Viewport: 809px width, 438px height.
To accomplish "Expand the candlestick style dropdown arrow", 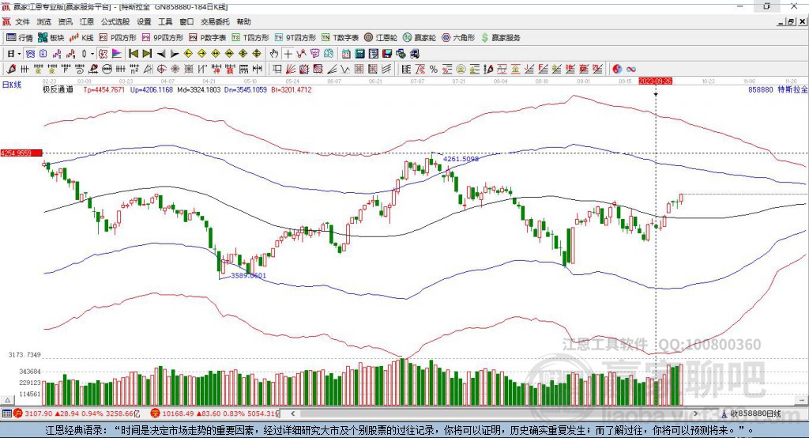I will pos(92,54).
